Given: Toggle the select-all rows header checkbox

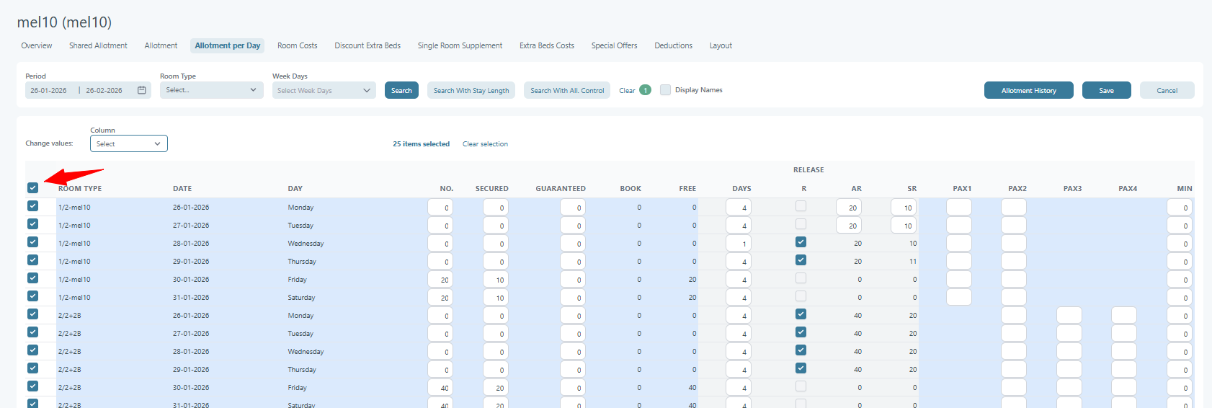Looking at the screenshot, I should [x=32, y=188].
